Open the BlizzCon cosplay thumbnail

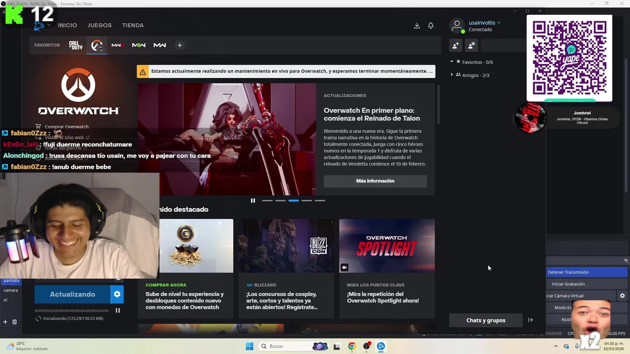coord(286,246)
